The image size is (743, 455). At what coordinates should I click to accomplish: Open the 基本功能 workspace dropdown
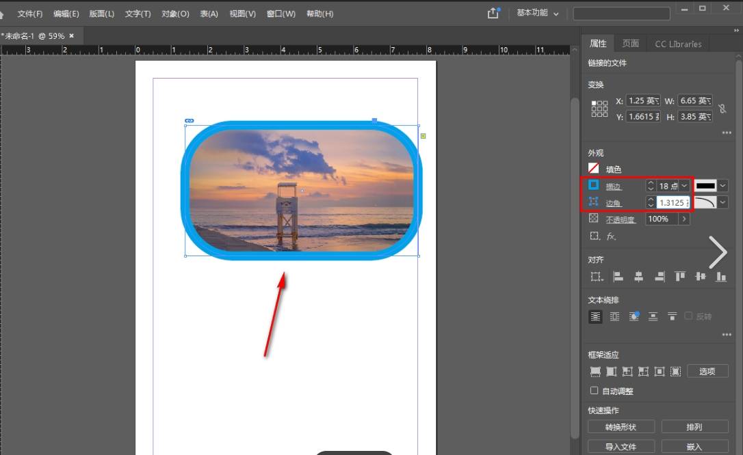tap(538, 13)
